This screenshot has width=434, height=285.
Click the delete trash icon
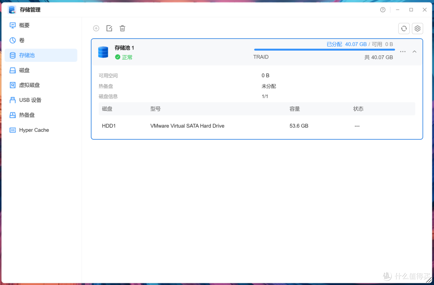[x=122, y=28]
